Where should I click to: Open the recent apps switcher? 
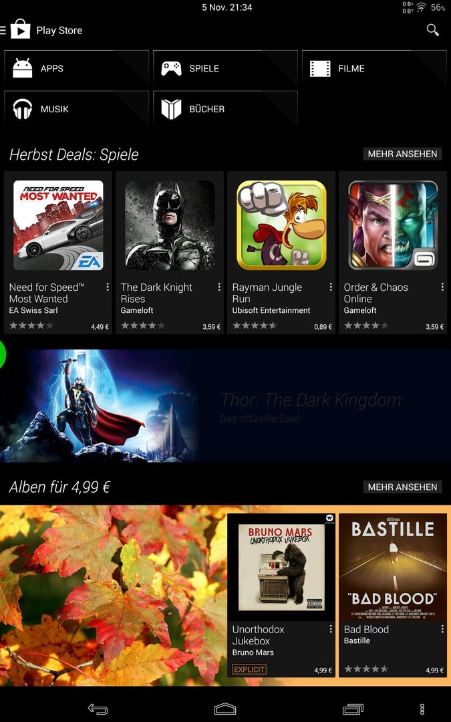tap(353, 709)
